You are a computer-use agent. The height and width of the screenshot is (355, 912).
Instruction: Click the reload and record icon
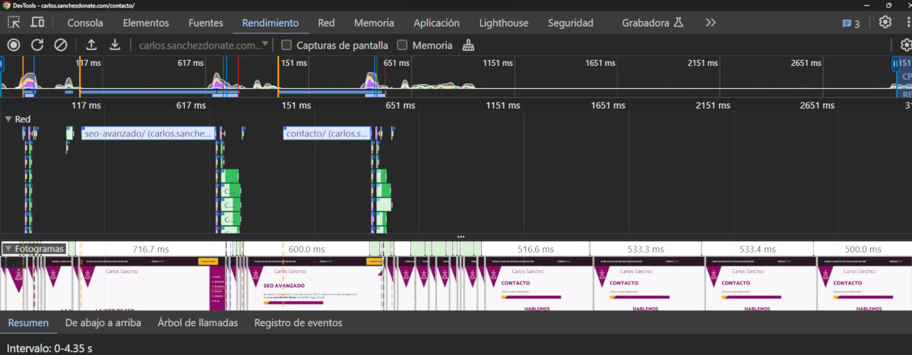37,46
